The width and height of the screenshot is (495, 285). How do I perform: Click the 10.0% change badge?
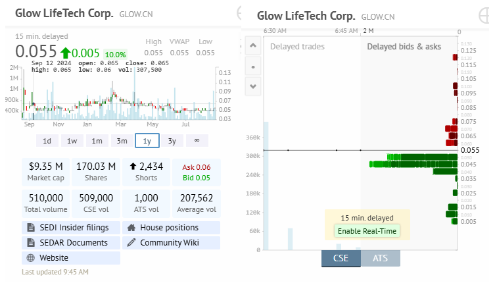(x=116, y=55)
